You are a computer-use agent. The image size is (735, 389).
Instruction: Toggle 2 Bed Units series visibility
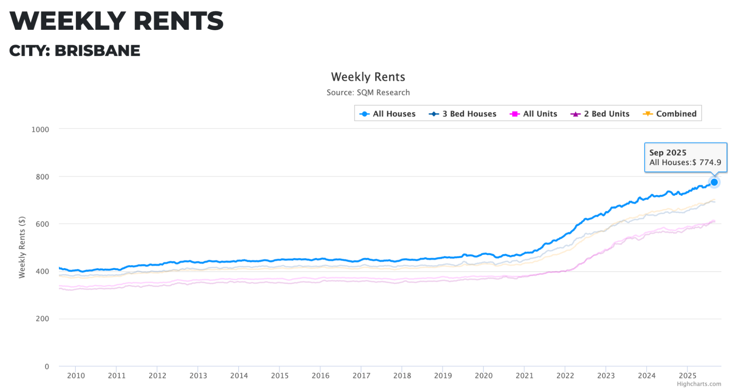607,114
